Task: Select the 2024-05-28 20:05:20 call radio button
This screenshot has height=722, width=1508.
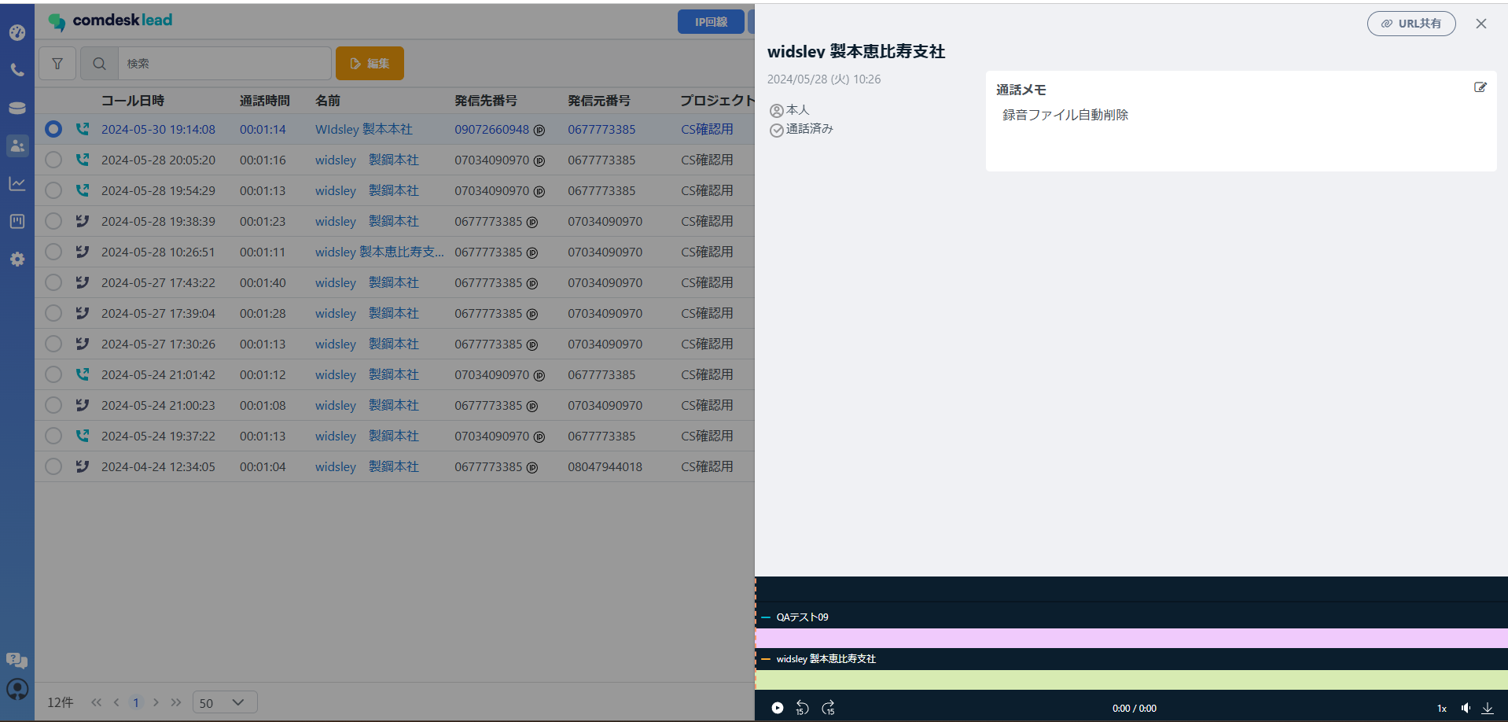Action: pos(53,160)
